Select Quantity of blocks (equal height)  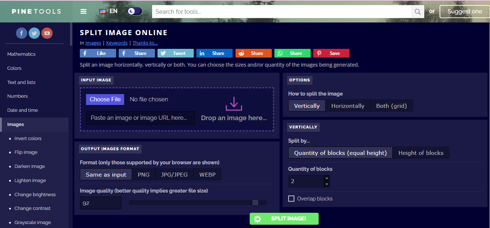tap(340, 153)
